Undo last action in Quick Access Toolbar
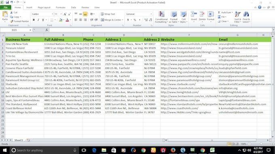The width and height of the screenshot is (275, 154). coord(12,2)
